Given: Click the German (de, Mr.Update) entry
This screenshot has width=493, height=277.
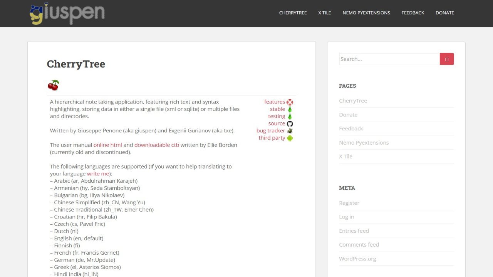Looking at the screenshot, I should 82,260.
